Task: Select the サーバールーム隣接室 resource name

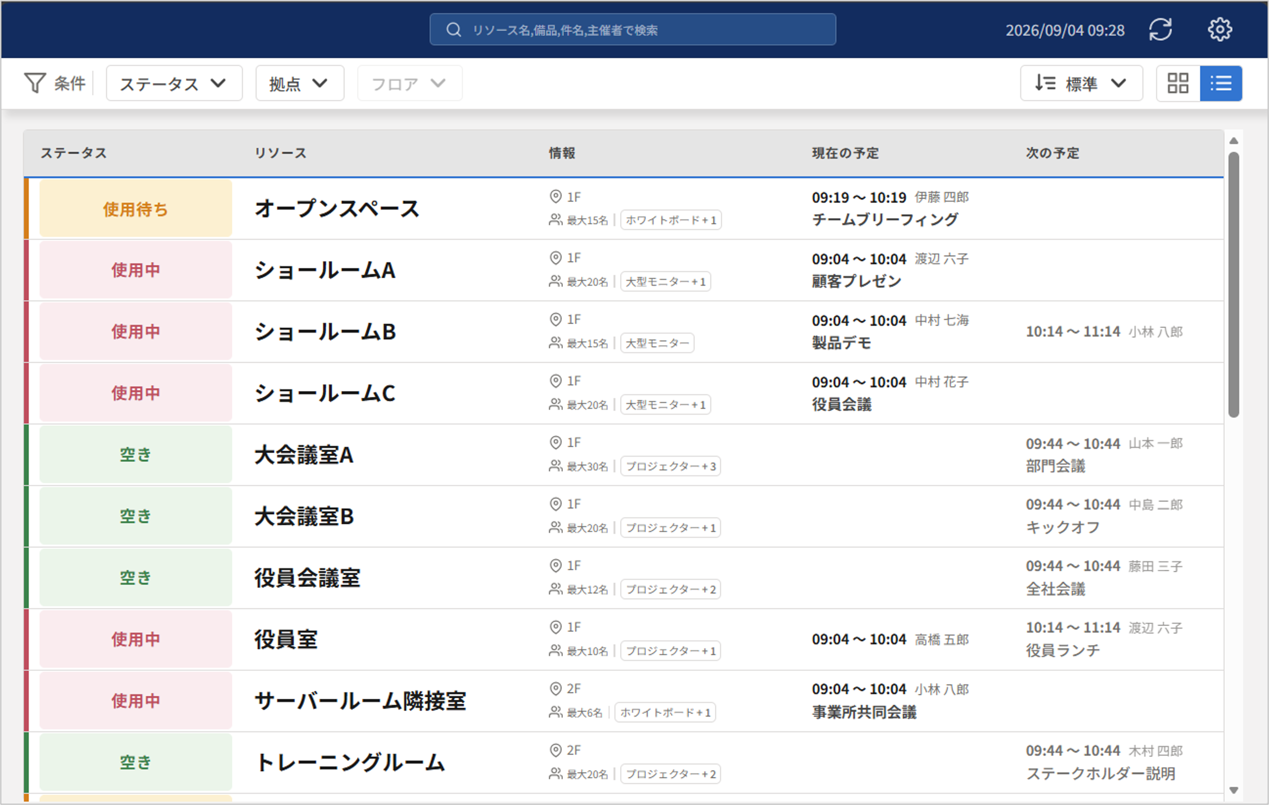Action: point(360,701)
